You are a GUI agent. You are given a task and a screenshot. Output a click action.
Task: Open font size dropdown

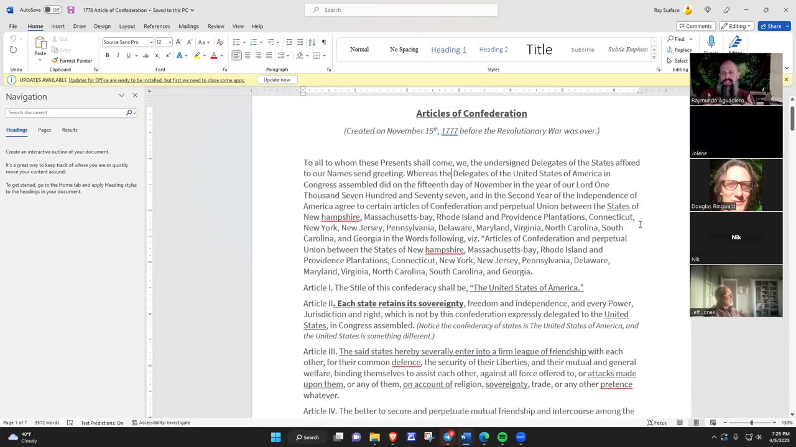170,42
